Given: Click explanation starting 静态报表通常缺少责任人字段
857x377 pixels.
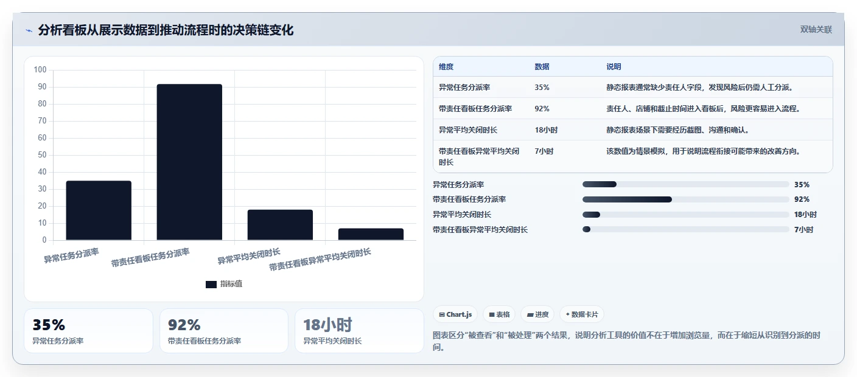Looking at the screenshot, I should (699, 88).
